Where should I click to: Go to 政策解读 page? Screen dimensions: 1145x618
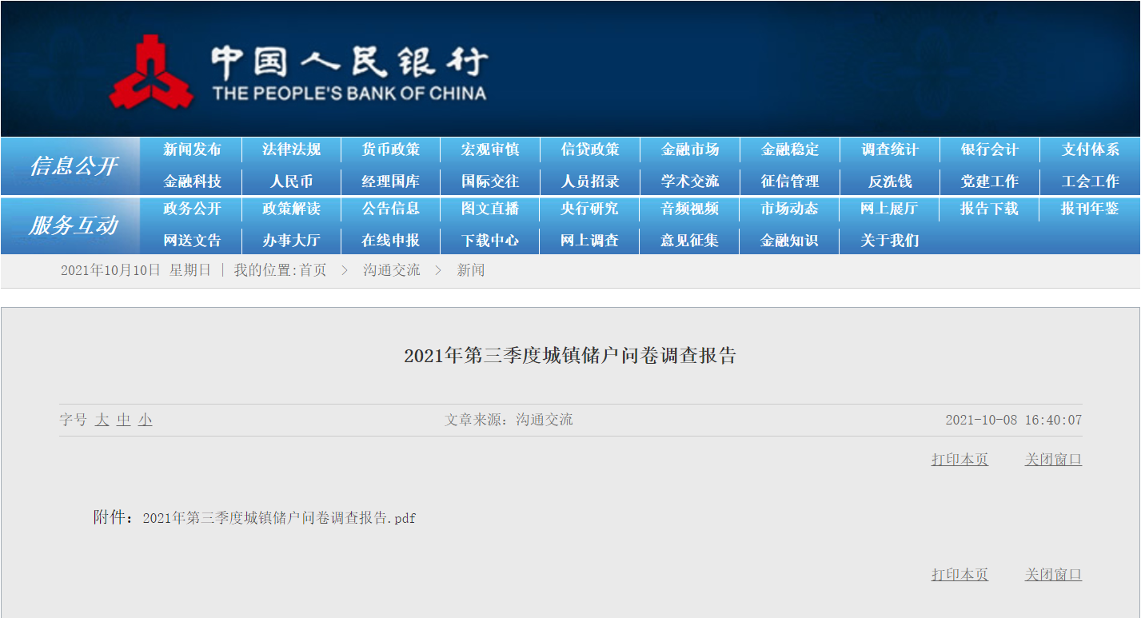point(291,209)
